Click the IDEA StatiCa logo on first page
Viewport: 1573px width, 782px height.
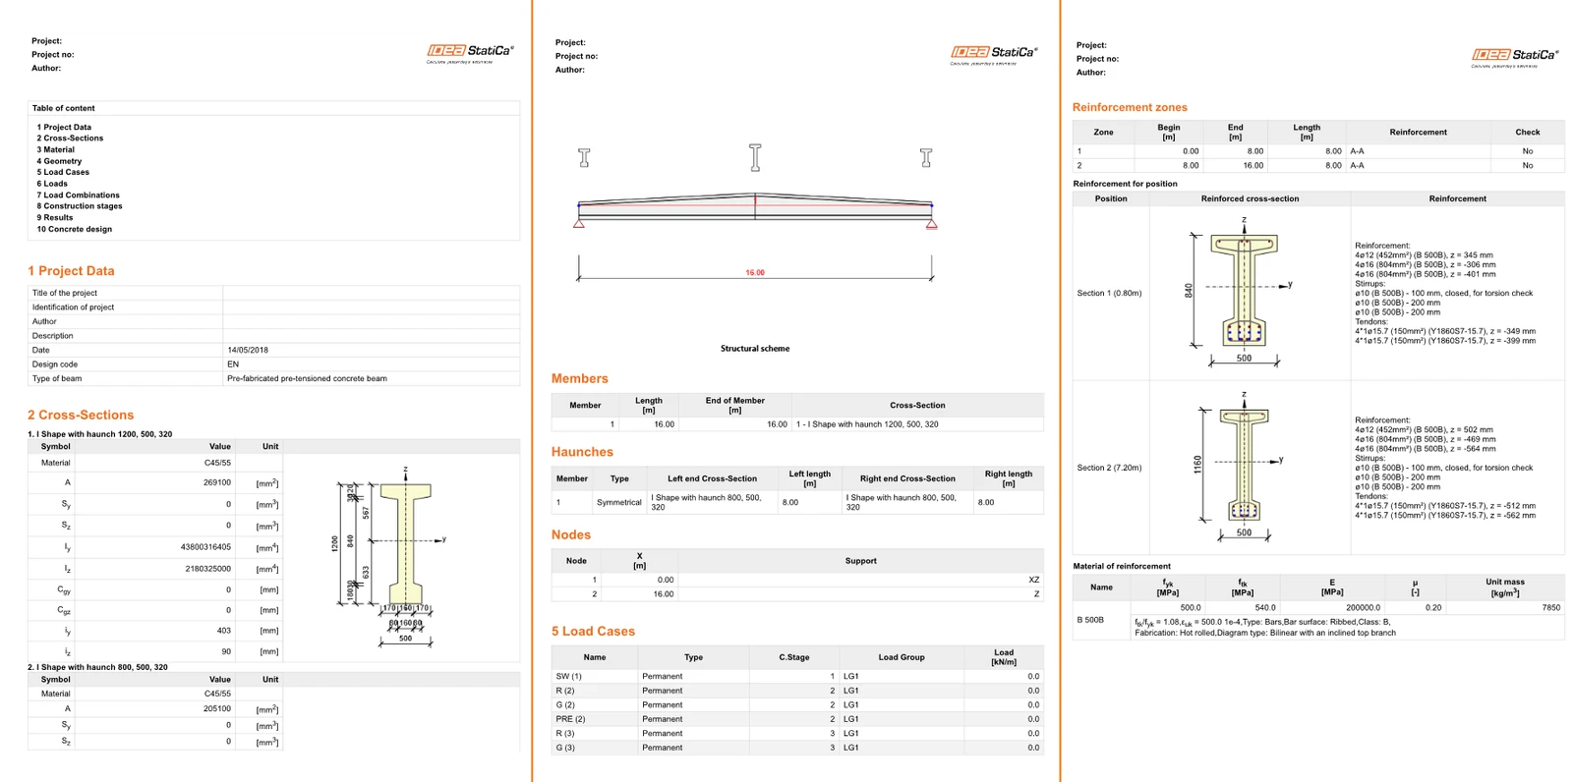[470, 52]
